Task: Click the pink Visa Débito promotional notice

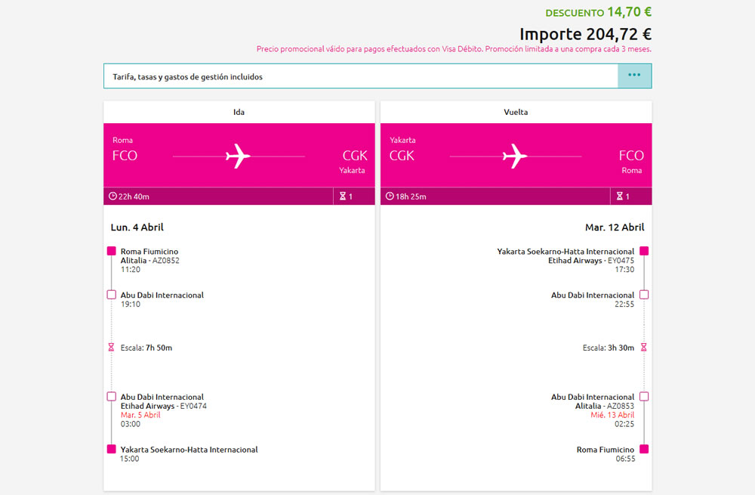Action: point(454,49)
